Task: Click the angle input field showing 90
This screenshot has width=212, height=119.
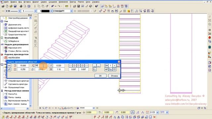Action: (41, 65)
